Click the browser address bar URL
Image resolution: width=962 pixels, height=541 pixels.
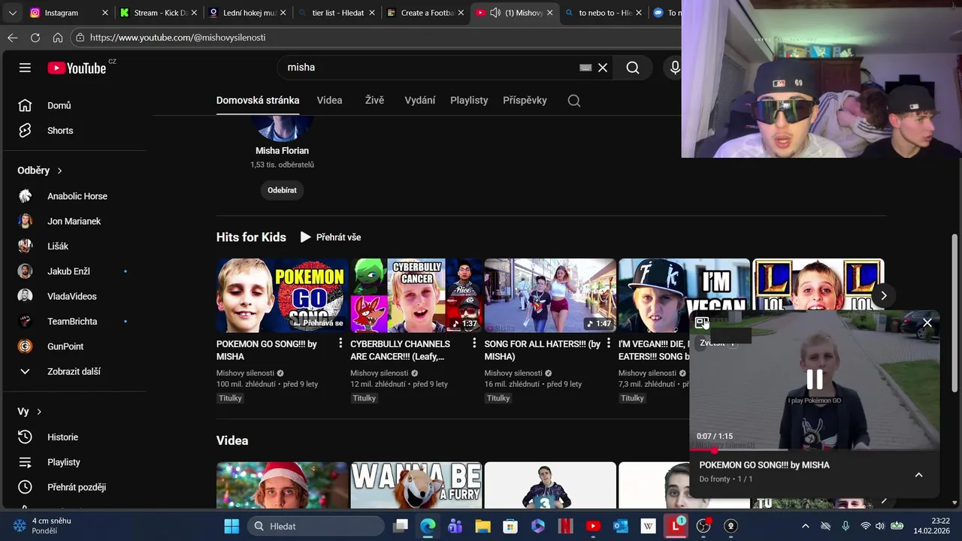coord(177,38)
